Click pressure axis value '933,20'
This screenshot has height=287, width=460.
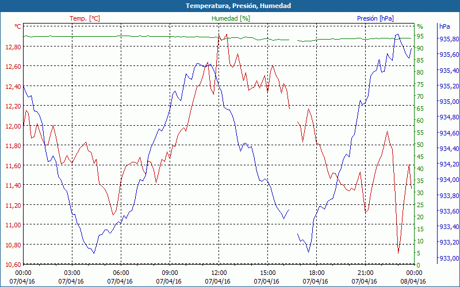coord(449,242)
